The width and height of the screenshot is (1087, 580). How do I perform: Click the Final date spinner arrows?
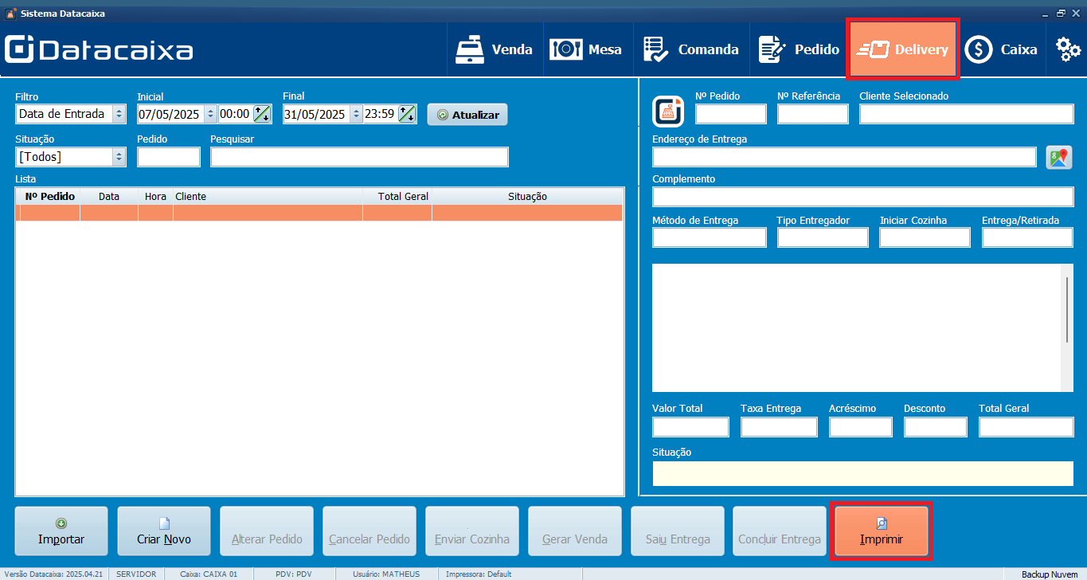tap(356, 114)
